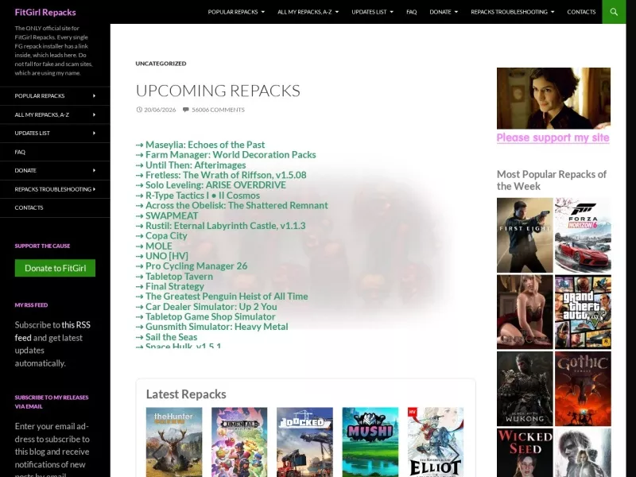Open the Grand Theft Auto V cover
636x477 pixels.
click(x=583, y=312)
